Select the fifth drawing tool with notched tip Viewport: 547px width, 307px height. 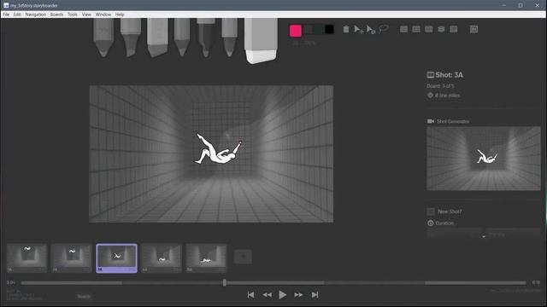pyautogui.click(x=206, y=38)
